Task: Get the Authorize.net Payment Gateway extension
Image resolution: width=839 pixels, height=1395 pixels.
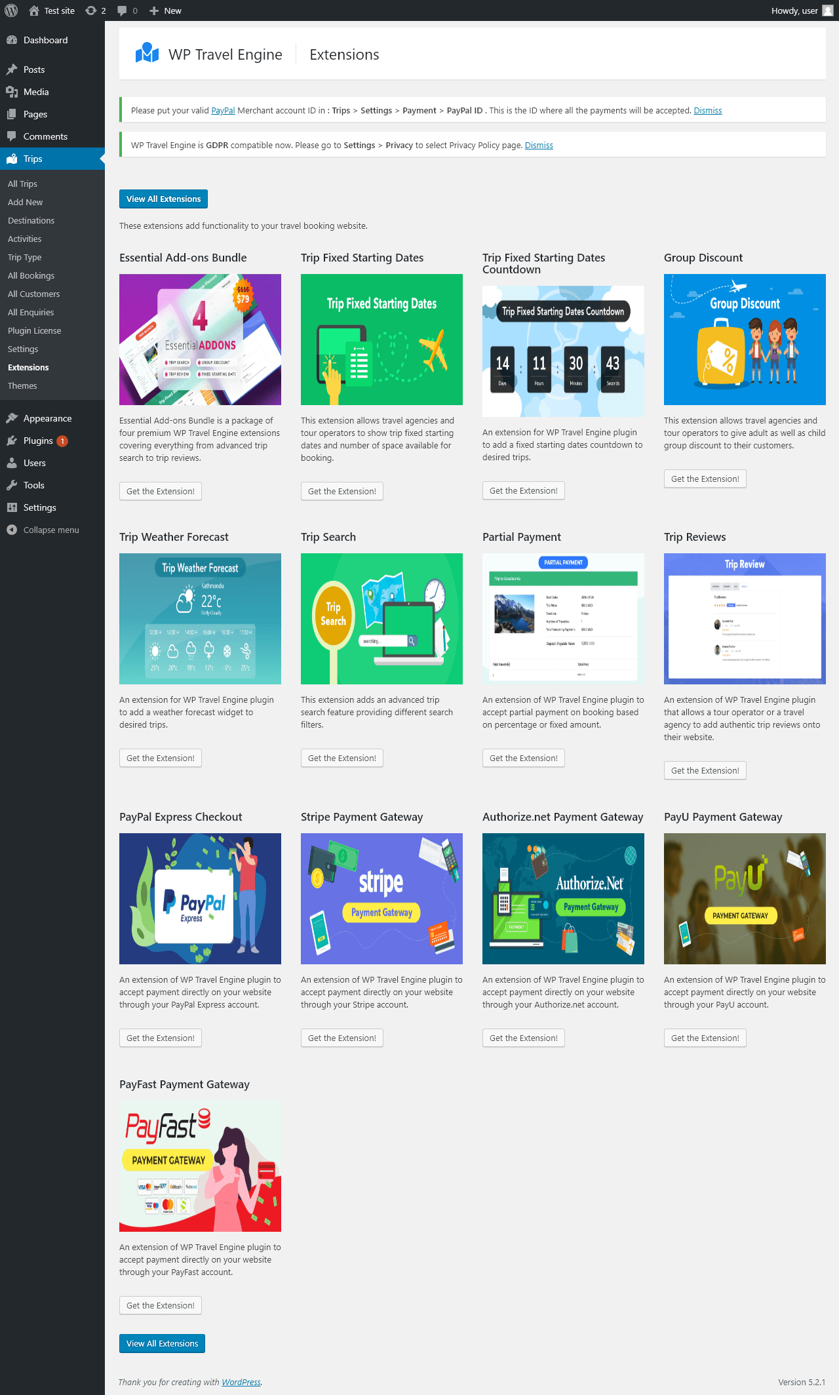Action: tap(524, 1038)
